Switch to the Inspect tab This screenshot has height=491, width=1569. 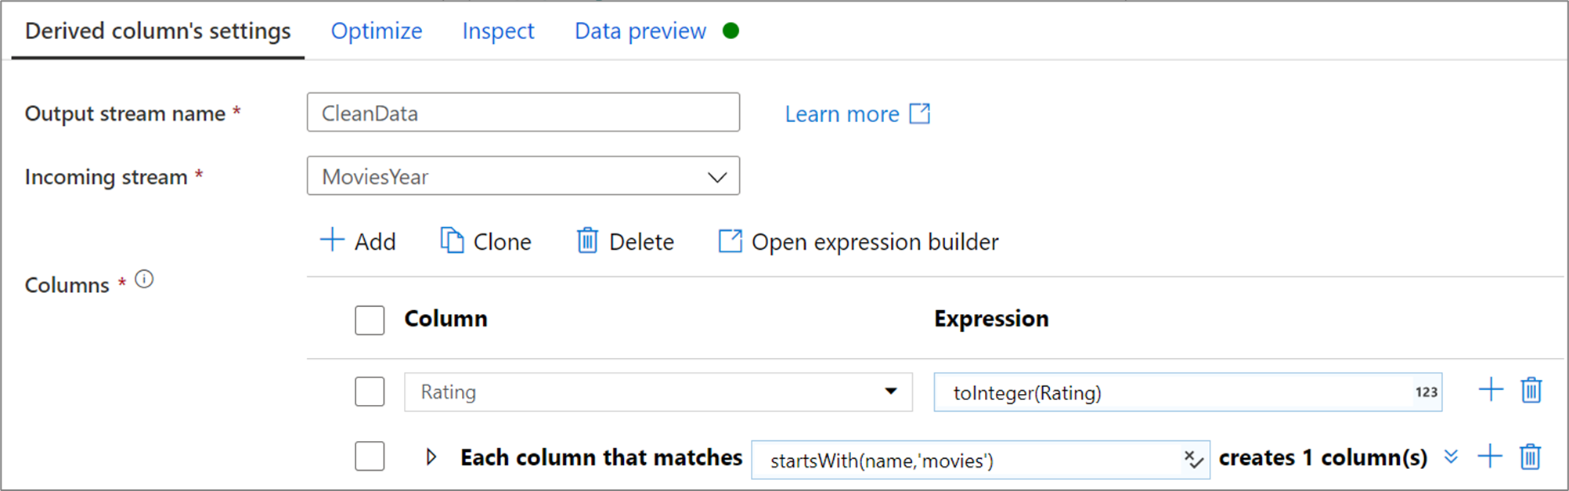498,31
